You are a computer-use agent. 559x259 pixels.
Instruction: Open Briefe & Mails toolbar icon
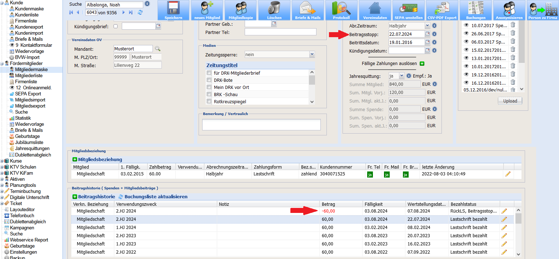click(x=308, y=10)
